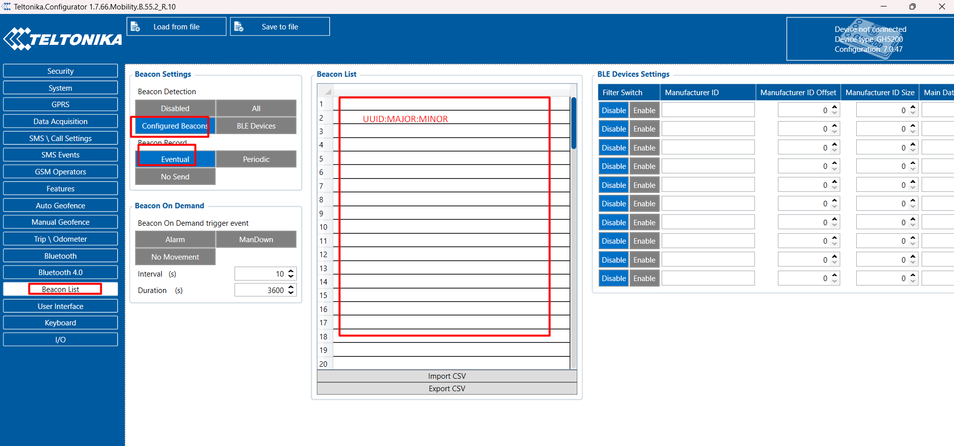Click first row Manufacturer ID field
The height and width of the screenshot is (446, 954).
(708, 110)
